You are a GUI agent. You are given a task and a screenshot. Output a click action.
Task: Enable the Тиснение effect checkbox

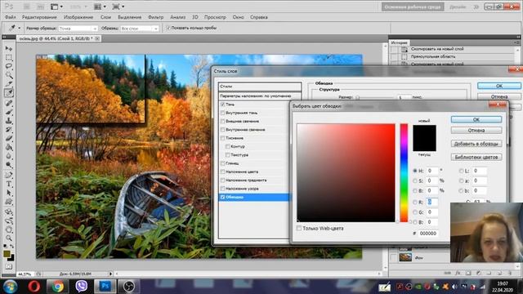(x=223, y=138)
